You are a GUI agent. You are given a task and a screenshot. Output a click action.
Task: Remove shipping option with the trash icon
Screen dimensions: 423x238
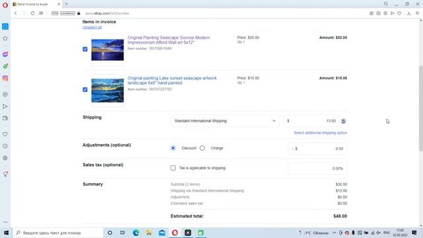point(344,121)
